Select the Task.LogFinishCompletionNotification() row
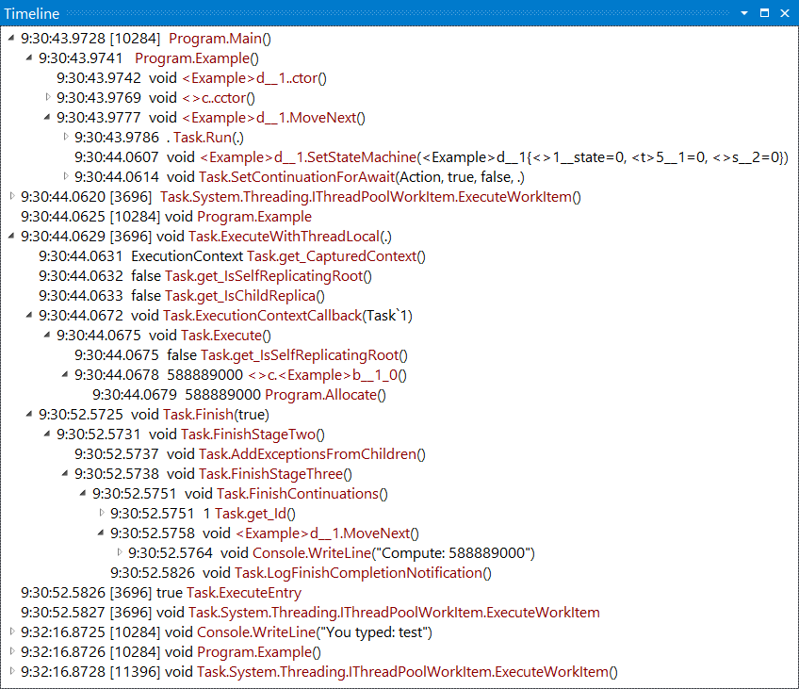The height and width of the screenshot is (689, 799). (363, 572)
